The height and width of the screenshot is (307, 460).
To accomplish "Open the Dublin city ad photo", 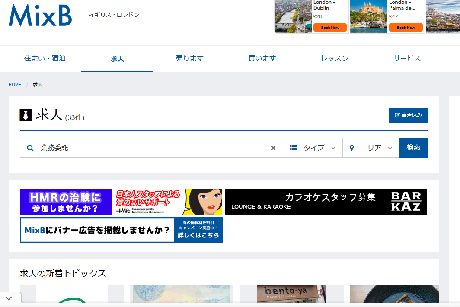I will tap(293, 16).
